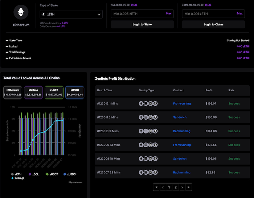Open Sandwich contract for #123008
Screen dimensions: 254x198
tap(180, 159)
